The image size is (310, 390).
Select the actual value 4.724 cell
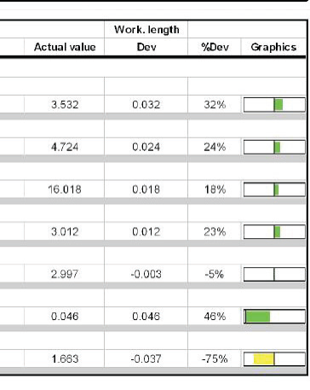pyautogui.click(x=65, y=147)
